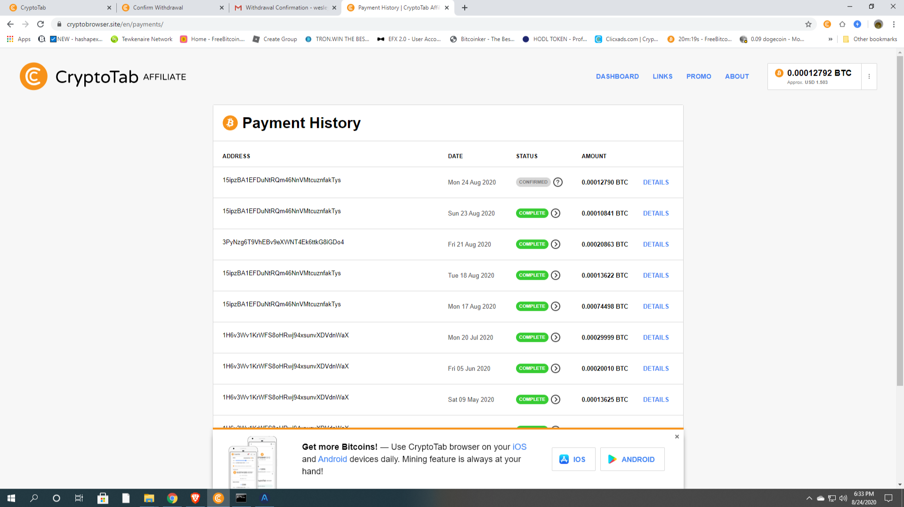Go to DASHBOARD

point(617,76)
